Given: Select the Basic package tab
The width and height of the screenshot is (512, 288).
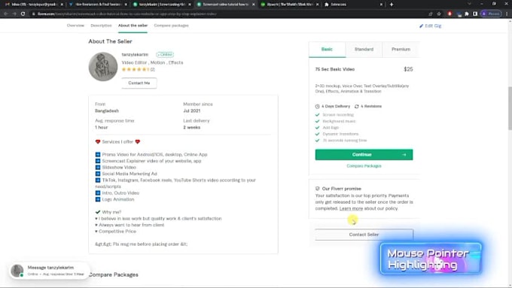Looking at the screenshot, I should point(327,49).
